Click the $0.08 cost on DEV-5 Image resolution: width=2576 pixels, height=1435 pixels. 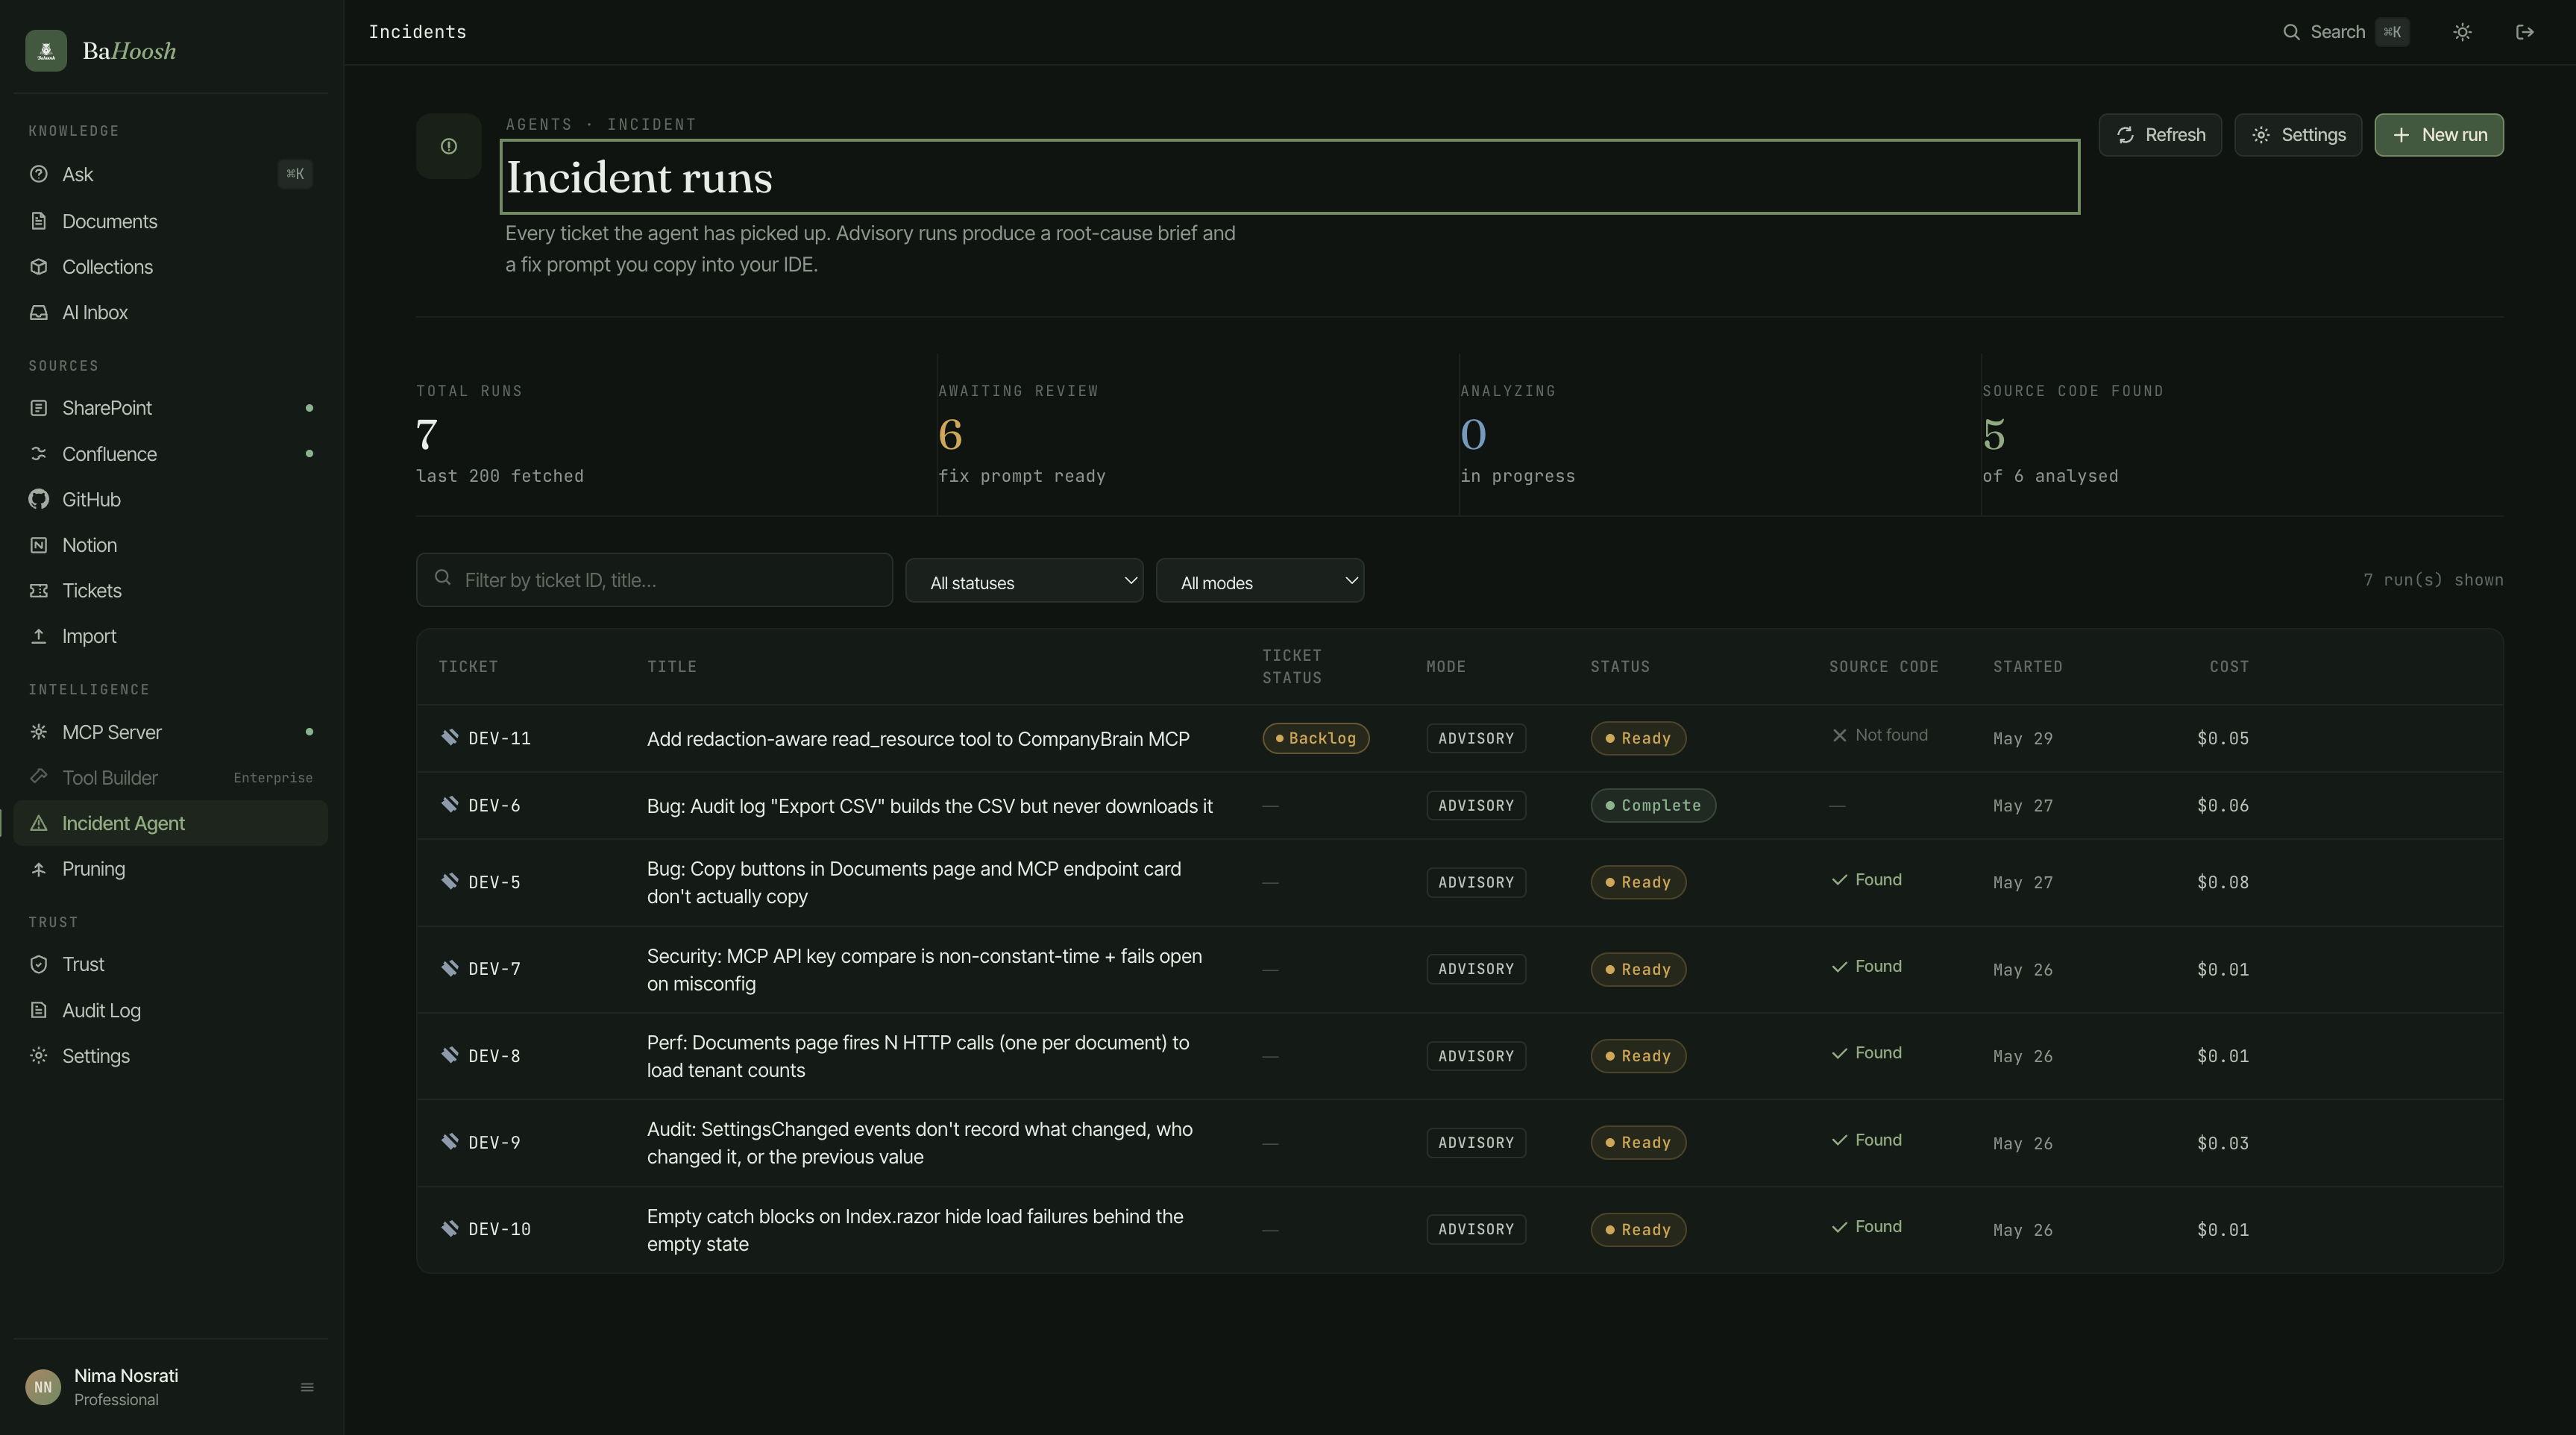(x=2223, y=882)
